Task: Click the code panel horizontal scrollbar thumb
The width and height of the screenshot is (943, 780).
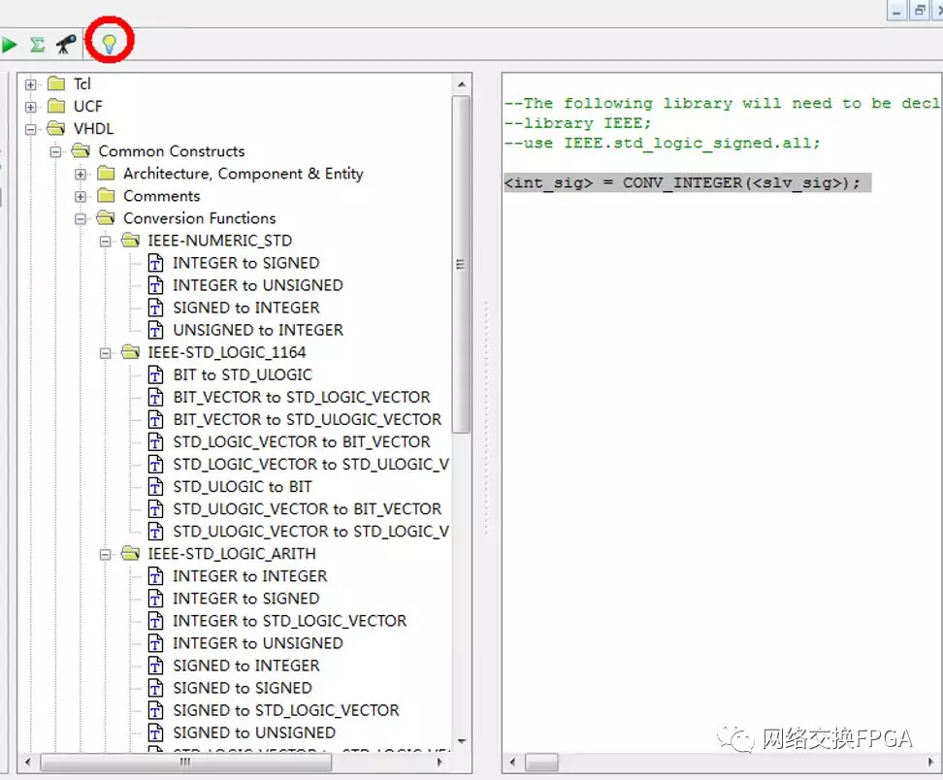Action: [541, 763]
